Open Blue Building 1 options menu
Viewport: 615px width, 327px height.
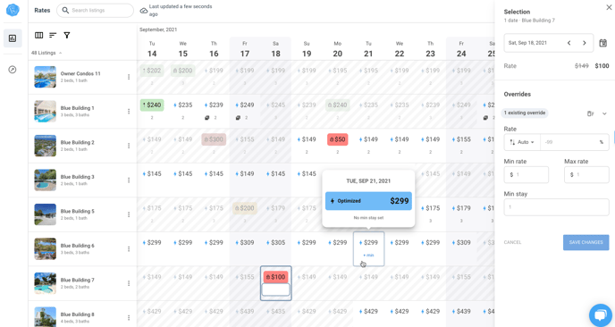[129, 112]
